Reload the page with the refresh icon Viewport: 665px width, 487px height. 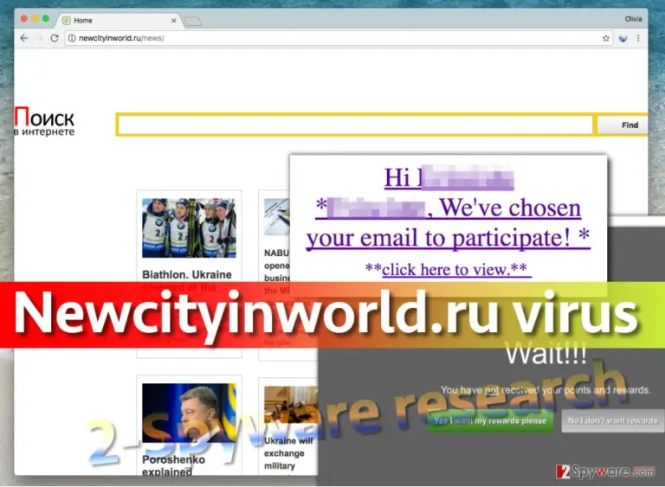[55, 38]
